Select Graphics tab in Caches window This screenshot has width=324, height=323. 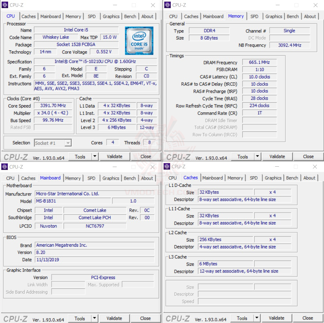(x=273, y=178)
